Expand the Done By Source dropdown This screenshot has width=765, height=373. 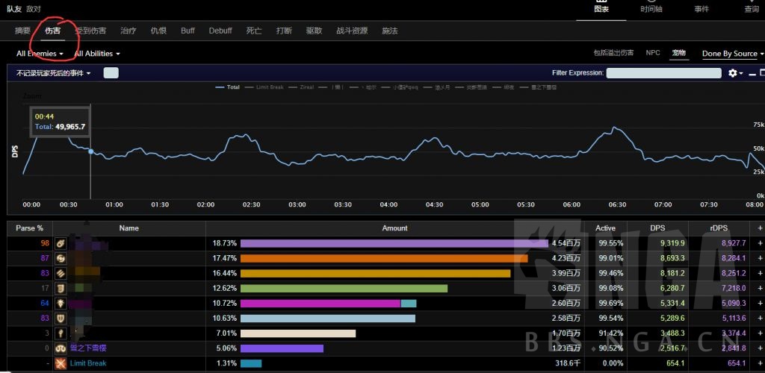733,54
